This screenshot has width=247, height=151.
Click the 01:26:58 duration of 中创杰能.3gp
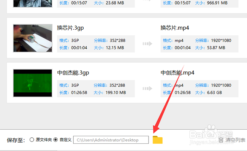pyautogui.click(x=79, y=92)
